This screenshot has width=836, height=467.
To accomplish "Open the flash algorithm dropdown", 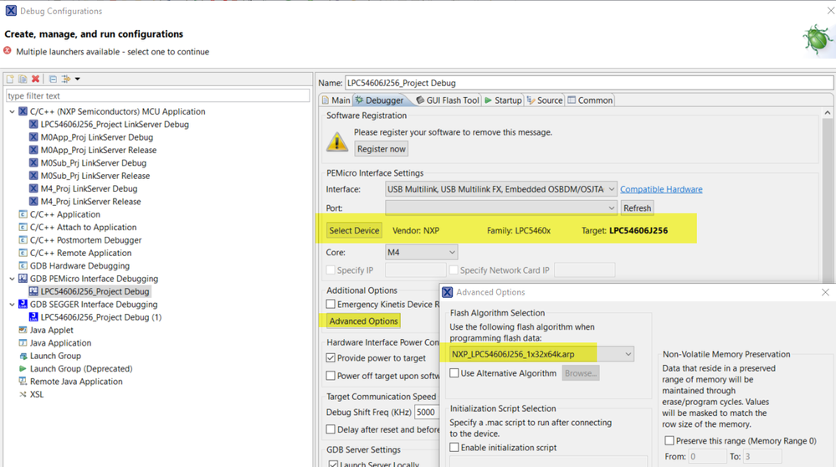I will tap(541, 354).
